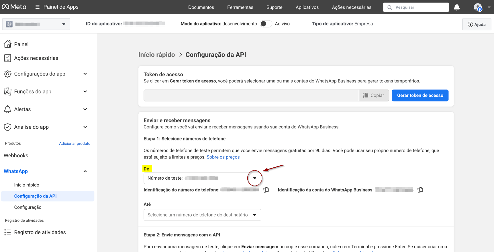Screen dimensions: 494x252
Task: Toggle app mode to Ao vivo
Action: pyautogui.click(x=266, y=24)
